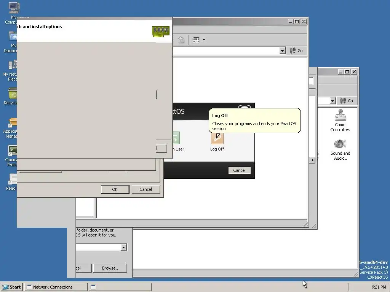Expand the address bar dropdown in the large Explorer window
Viewport: 390px width, 292px height.
(x=282, y=51)
